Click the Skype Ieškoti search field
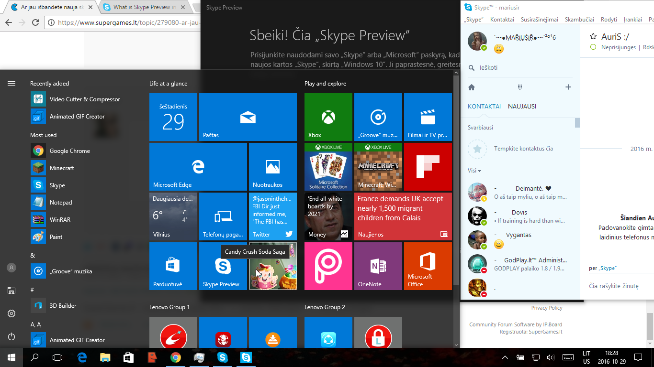The width and height of the screenshot is (654, 367). point(521,68)
